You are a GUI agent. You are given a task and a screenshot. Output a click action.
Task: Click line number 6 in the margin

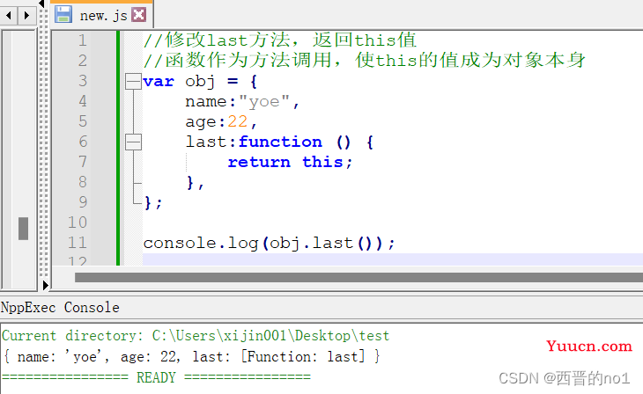83,142
